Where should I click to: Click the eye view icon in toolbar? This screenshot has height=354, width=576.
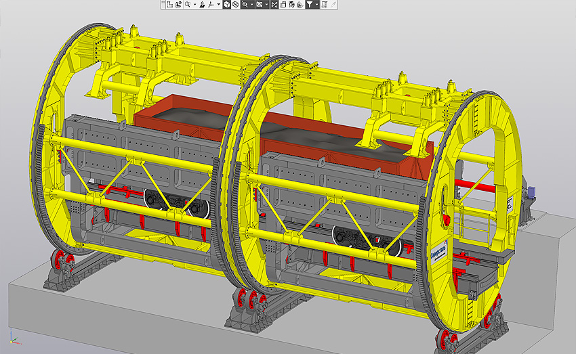(260, 4)
